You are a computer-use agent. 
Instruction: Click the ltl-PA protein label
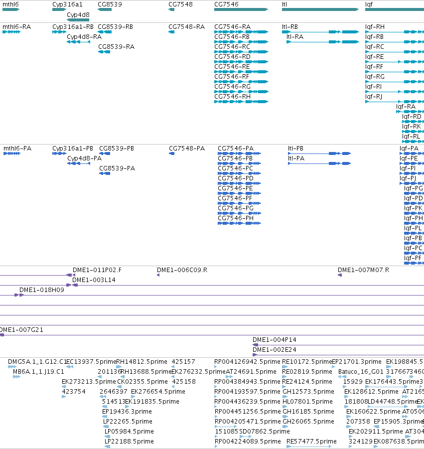(296, 158)
